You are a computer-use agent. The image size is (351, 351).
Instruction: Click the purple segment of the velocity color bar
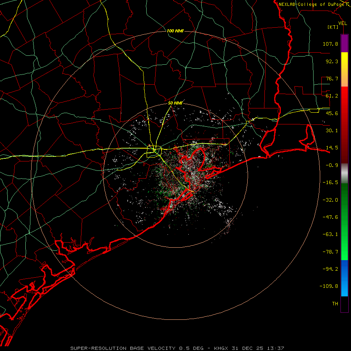coord(344,43)
